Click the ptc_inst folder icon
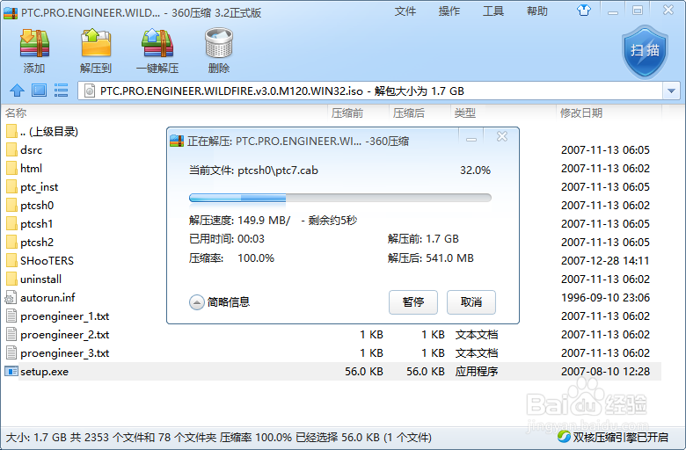This screenshot has height=450, width=686. pos(11,186)
